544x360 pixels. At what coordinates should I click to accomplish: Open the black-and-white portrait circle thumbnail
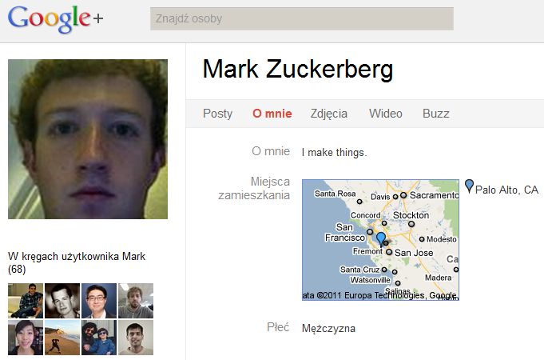(62, 301)
